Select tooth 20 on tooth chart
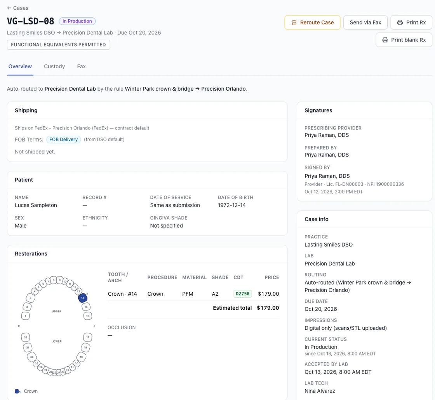Viewport: 435px width, 400px height. pos(77,363)
